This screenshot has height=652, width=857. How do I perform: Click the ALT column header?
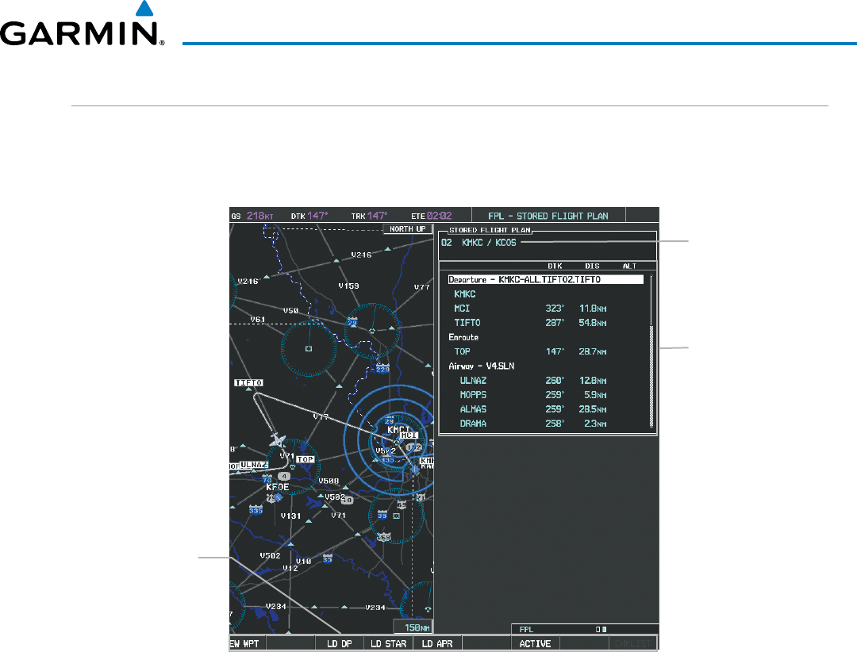pyautogui.click(x=629, y=267)
